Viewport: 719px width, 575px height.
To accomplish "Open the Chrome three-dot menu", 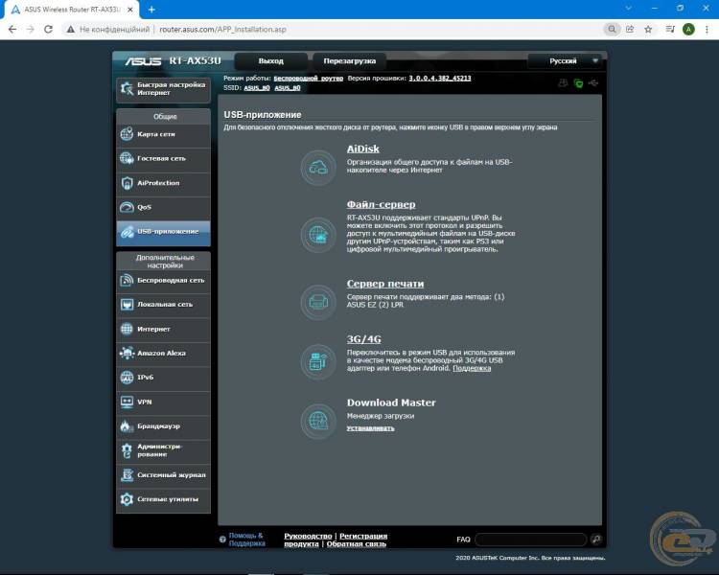I will (707, 30).
